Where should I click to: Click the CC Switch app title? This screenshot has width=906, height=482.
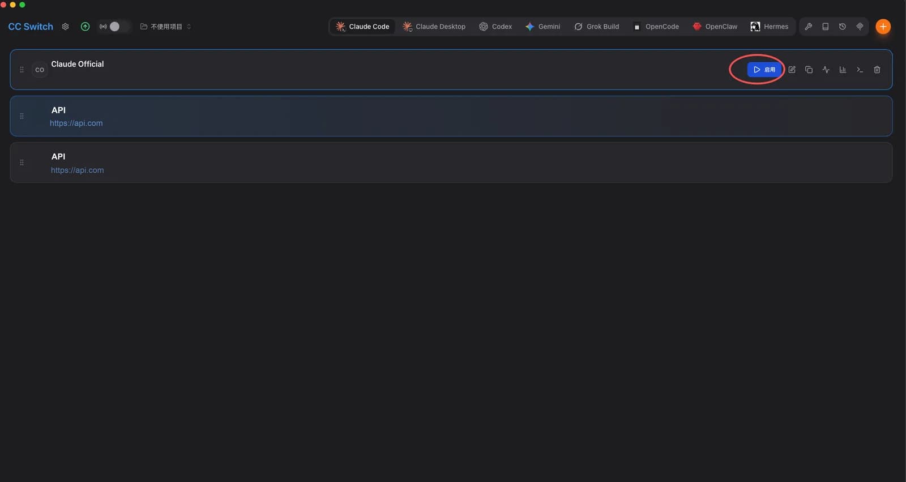pos(31,27)
